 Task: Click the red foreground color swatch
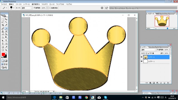pos(3,54)
